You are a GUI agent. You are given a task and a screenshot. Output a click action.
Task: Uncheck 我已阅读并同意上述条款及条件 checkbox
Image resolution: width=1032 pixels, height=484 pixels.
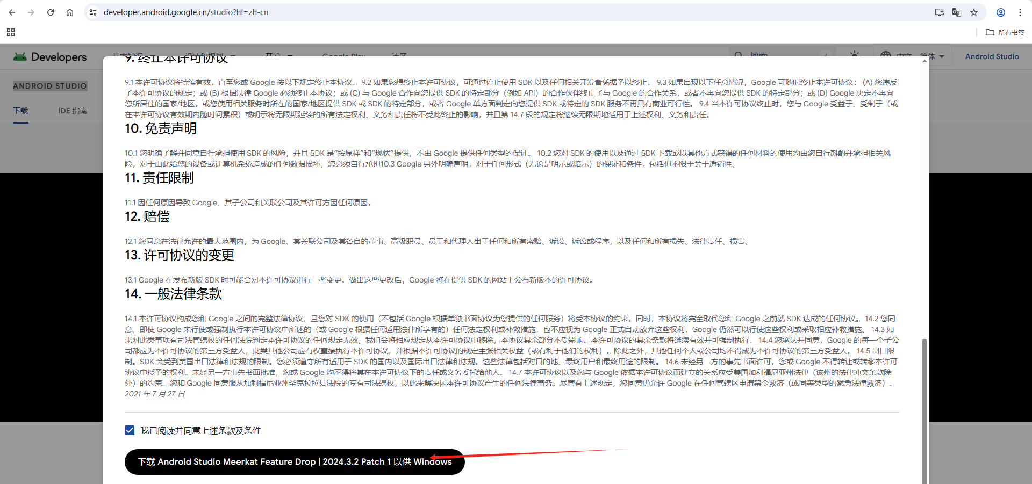tap(130, 430)
